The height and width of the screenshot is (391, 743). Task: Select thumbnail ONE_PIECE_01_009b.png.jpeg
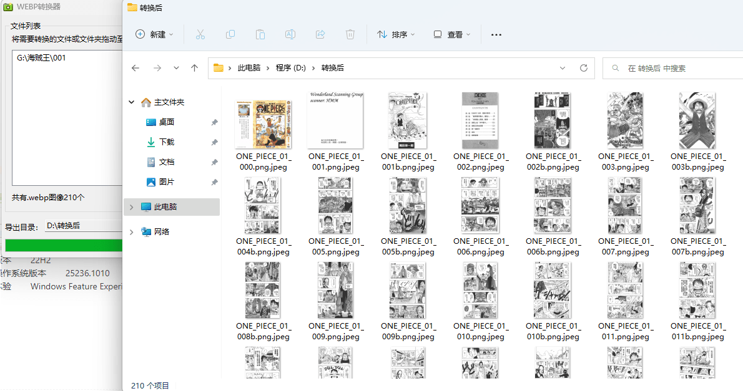[x=408, y=290]
